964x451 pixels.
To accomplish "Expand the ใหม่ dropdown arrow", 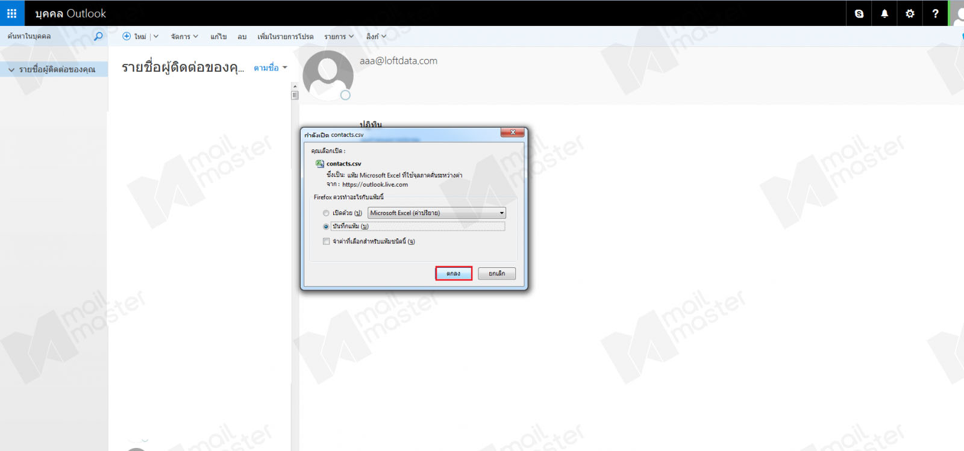I will coord(156,36).
